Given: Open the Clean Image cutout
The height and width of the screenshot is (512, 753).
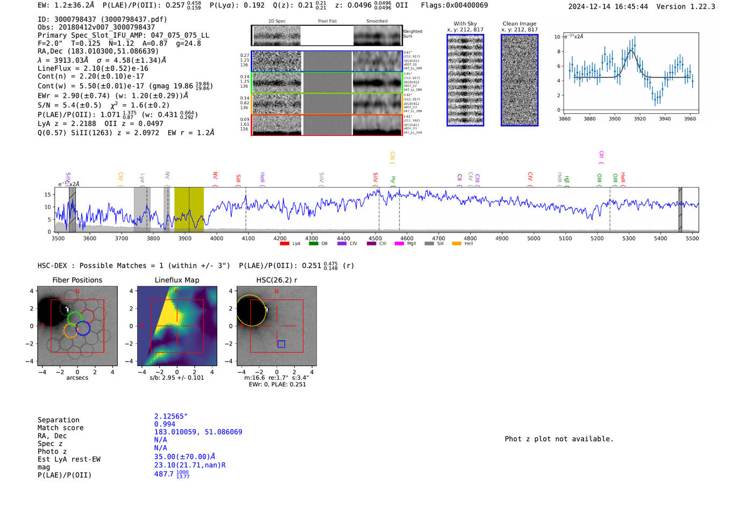Looking at the screenshot, I should pos(520,80).
